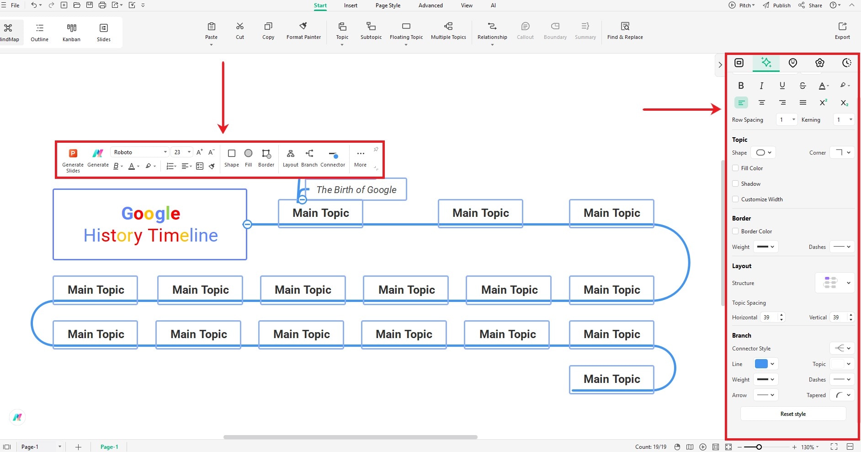861x452 pixels.
Task: Select the Page-1 tab at bottom
Action: (x=109, y=447)
